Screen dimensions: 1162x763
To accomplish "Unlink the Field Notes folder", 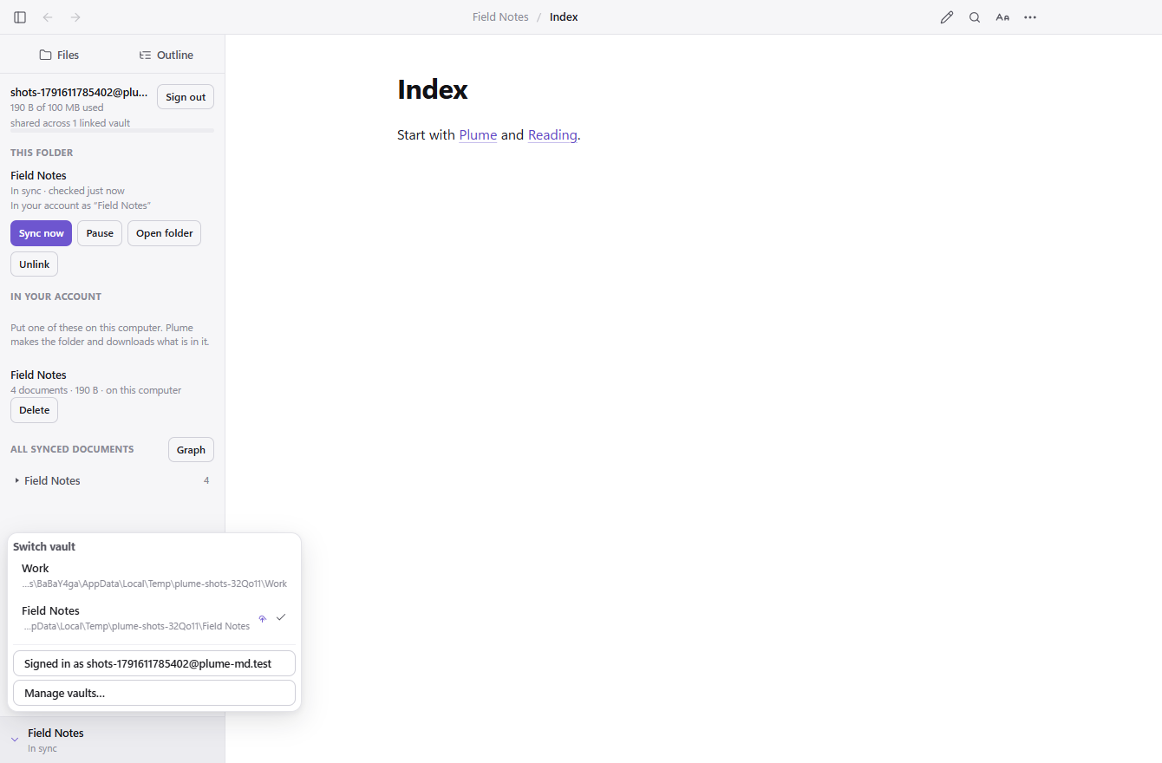I will (x=35, y=264).
